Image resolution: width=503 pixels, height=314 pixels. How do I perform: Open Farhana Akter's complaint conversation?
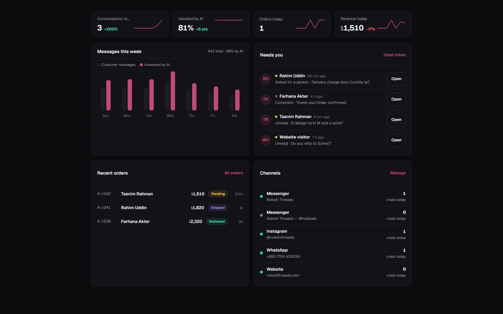click(x=396, y=99)
